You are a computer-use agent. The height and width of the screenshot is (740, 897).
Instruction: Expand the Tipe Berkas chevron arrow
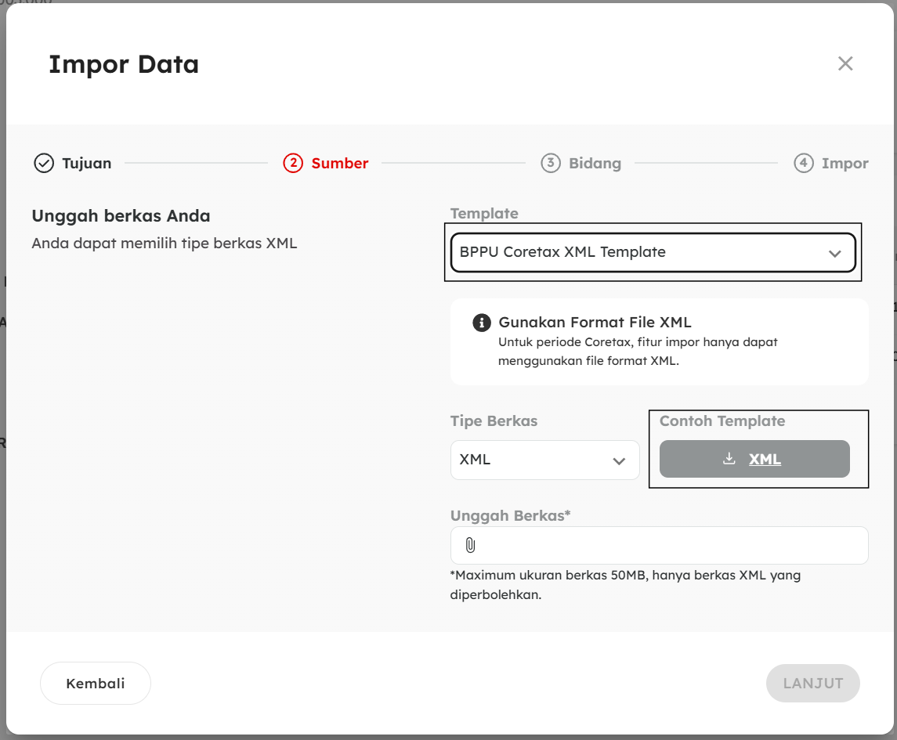tap(619, 461)
